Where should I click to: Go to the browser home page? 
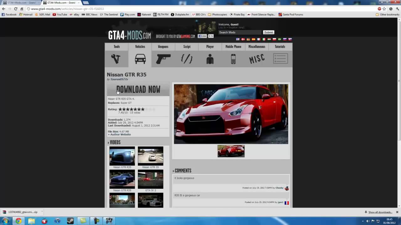click(x=22, y=9)
